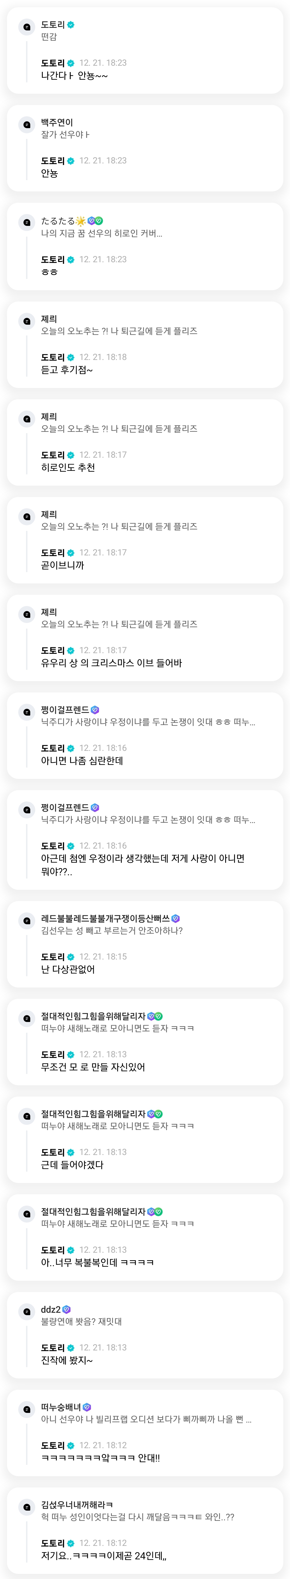
Task: Click the profile avatar beside 백주연이
Action: tap(26, 125)
